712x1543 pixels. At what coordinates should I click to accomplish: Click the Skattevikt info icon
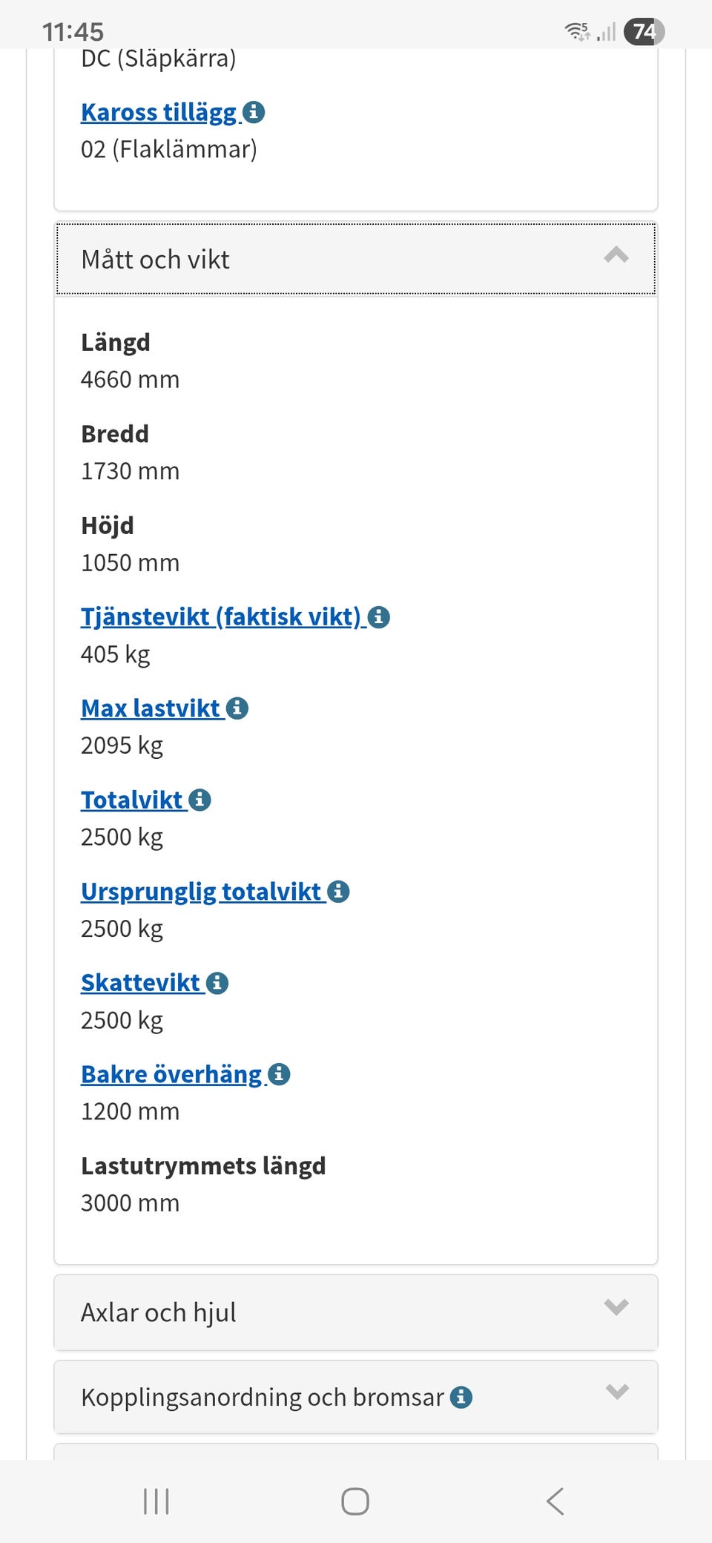tap(217, 983)
